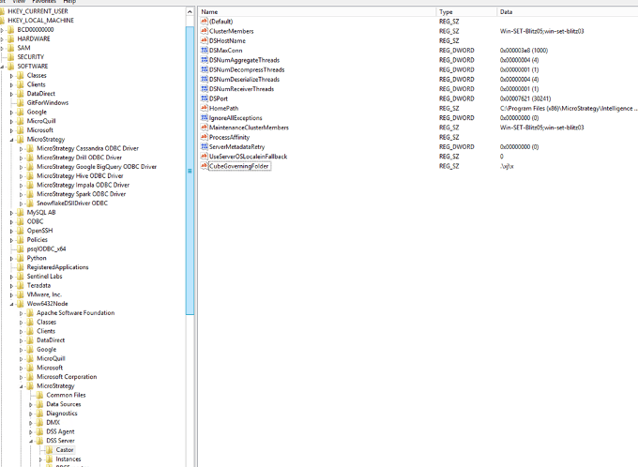Click the DSPort binary value icon
Viewport: 638px width, 467px height.
[x=204, y=98]
